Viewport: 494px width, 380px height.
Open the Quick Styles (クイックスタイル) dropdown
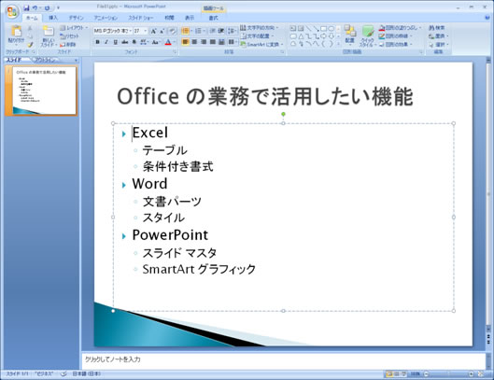(x=367, y=36)
